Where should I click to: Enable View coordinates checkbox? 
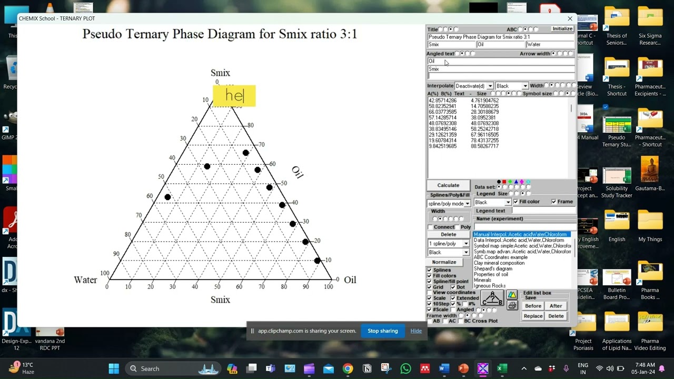(x=429, y=293)
